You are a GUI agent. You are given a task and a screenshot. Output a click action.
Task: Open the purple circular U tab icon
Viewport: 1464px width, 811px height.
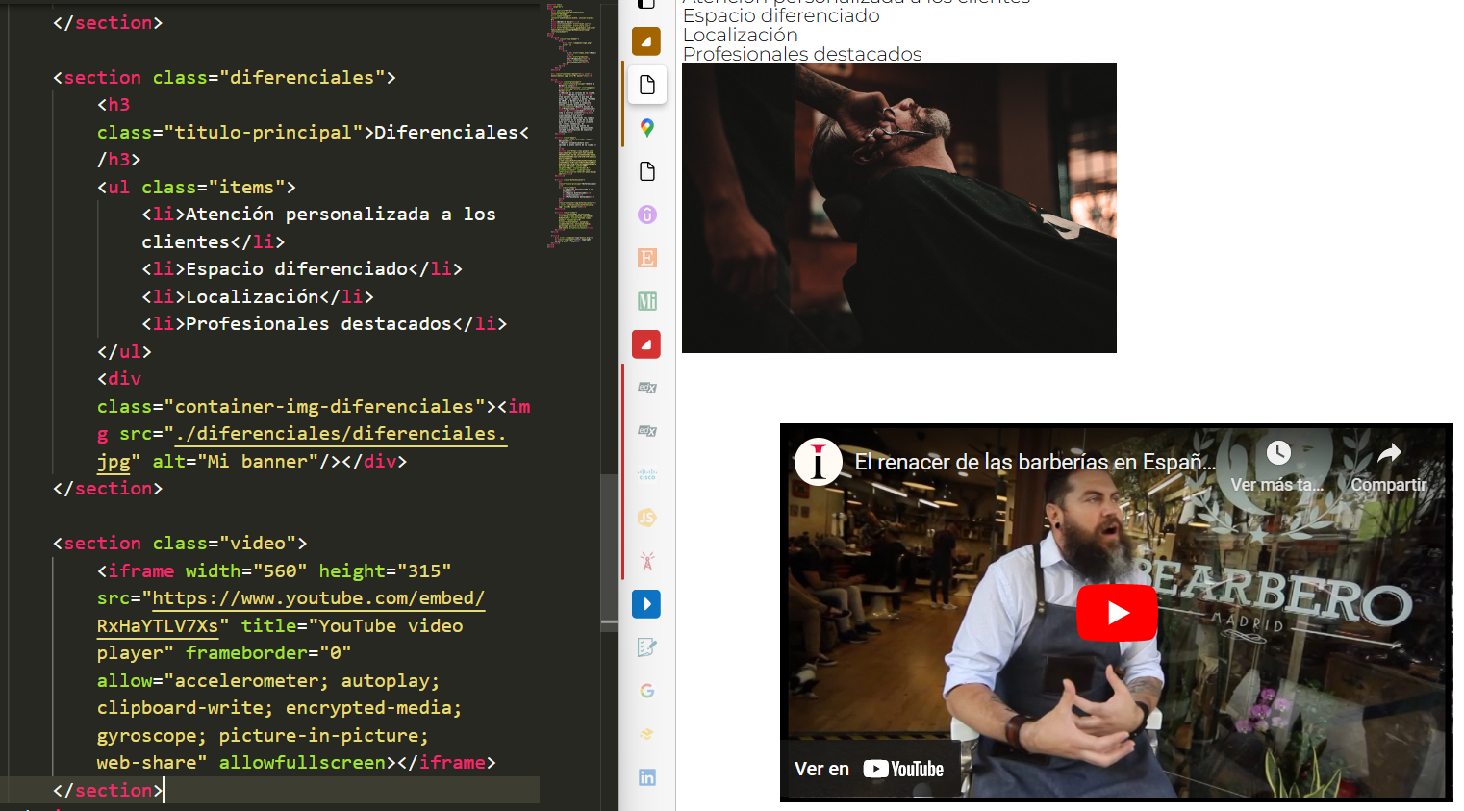(x=647, y=215)
